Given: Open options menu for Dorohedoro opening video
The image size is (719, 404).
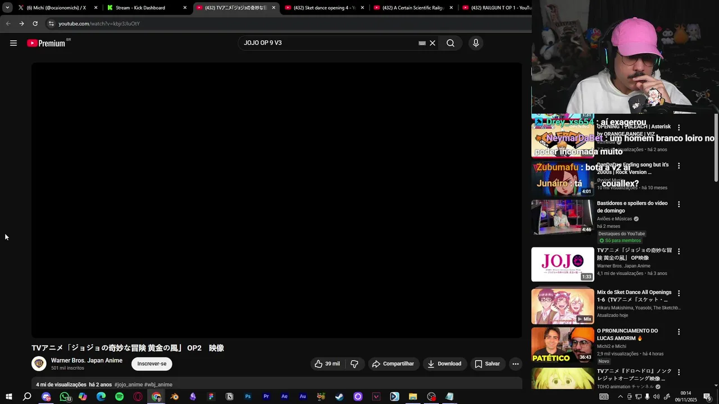Looking at the screenshot, I should (x=679, y=372).
